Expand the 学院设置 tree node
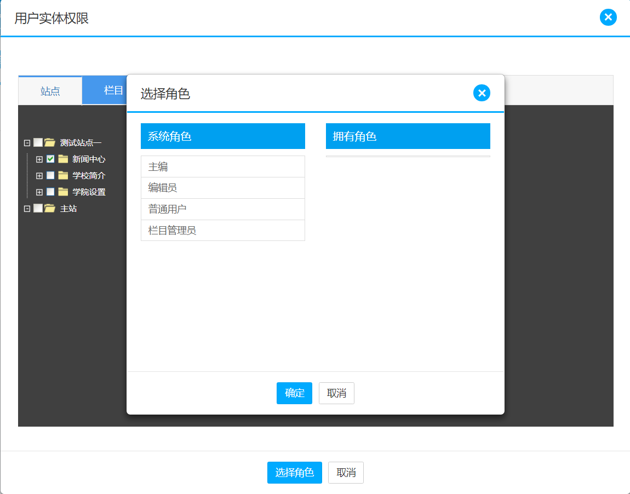The height and width of the screenshot is (494, 630). (39, 192)
